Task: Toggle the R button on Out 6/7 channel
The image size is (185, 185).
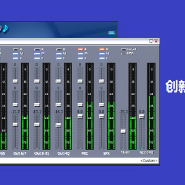Action: tap(15, 50)
